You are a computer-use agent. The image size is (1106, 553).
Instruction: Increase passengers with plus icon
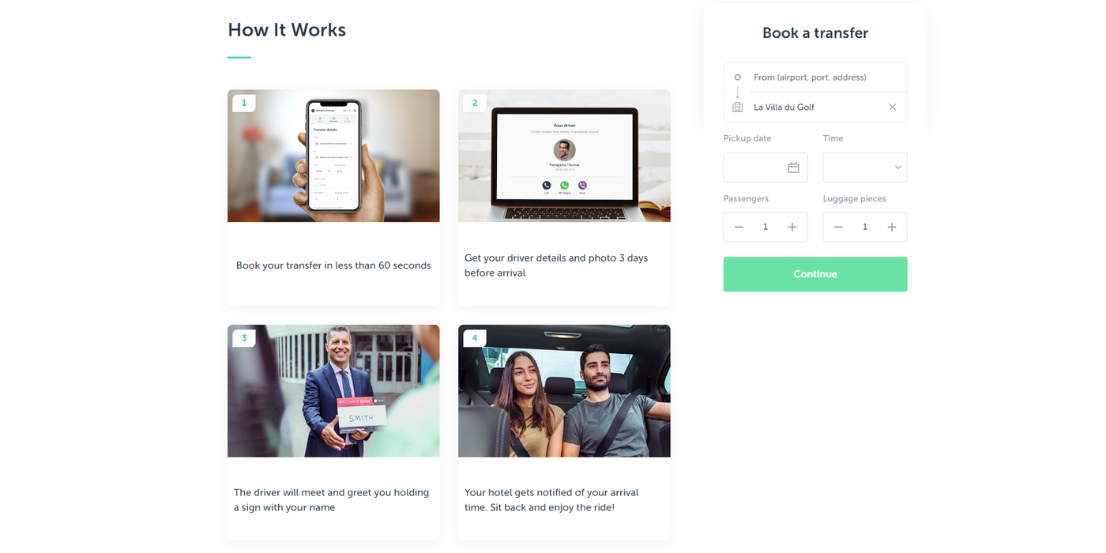792,227
